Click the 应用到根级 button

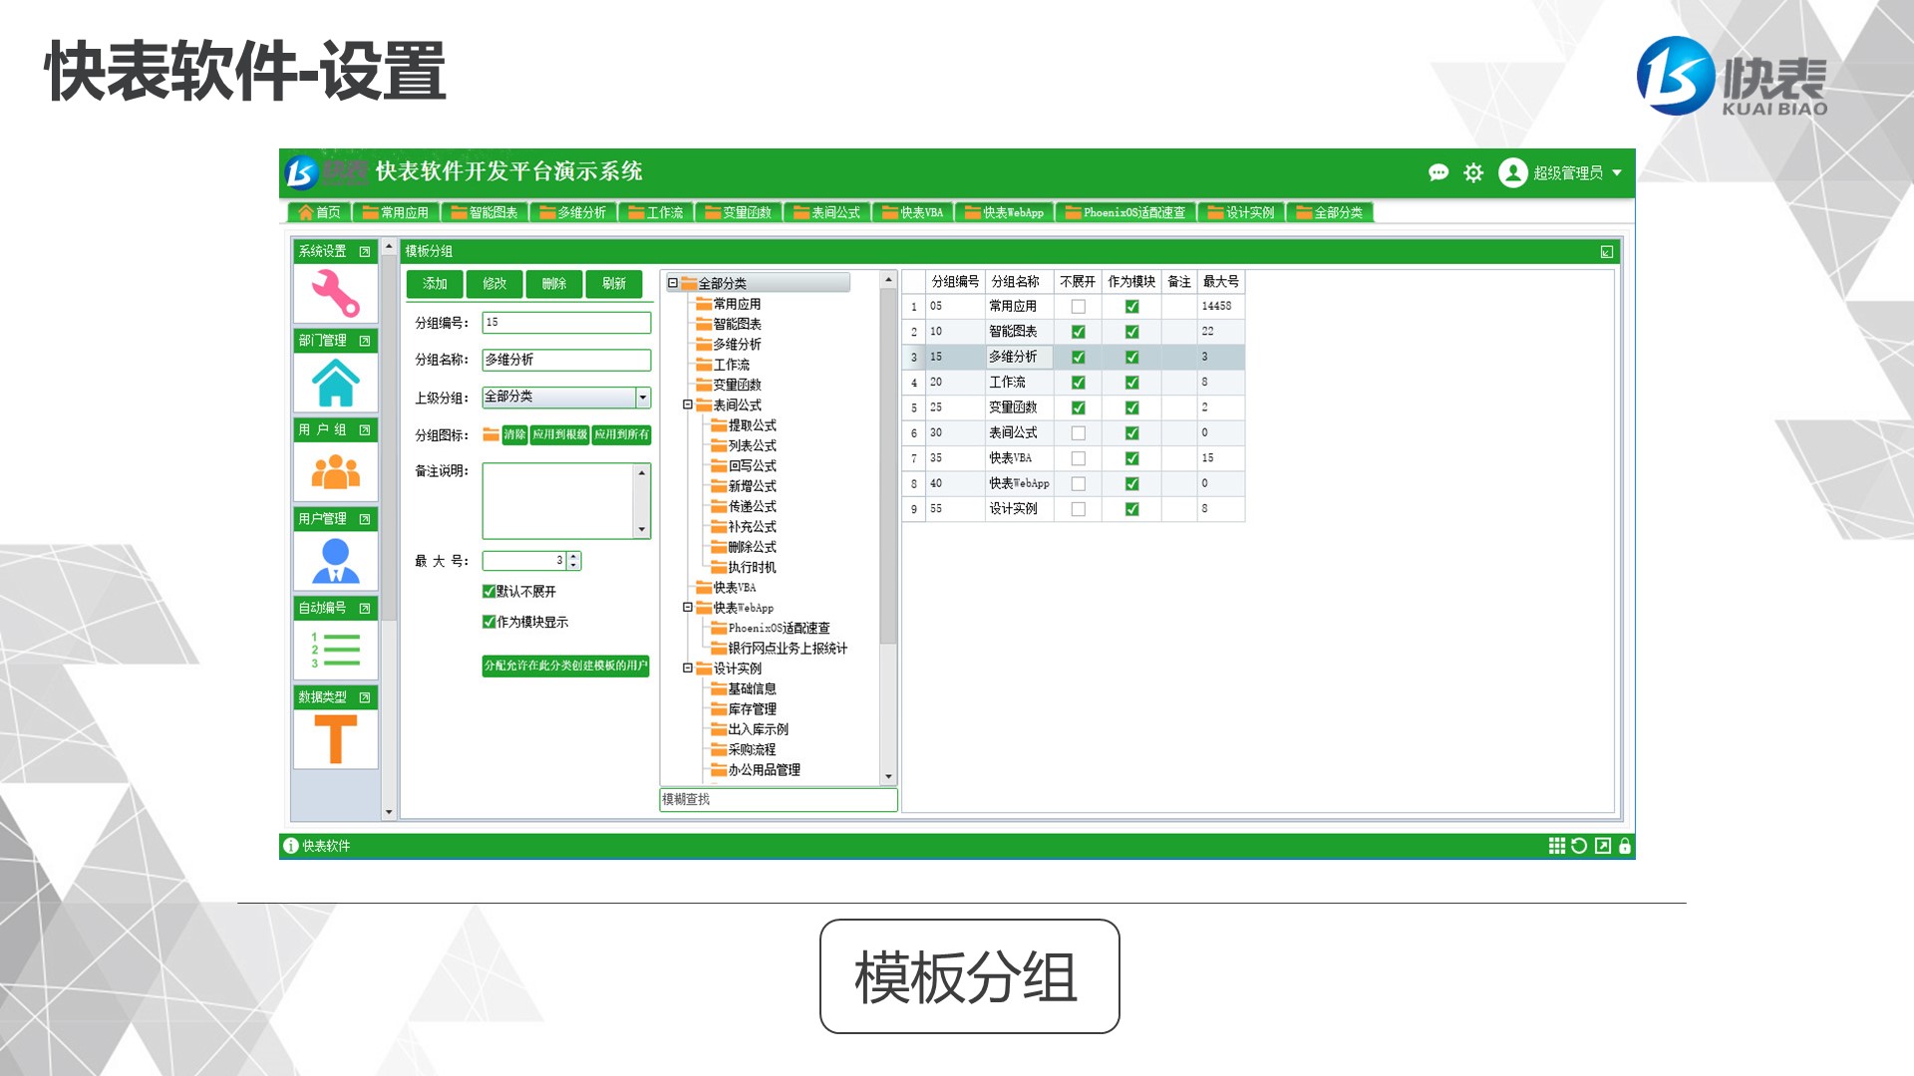559,434
